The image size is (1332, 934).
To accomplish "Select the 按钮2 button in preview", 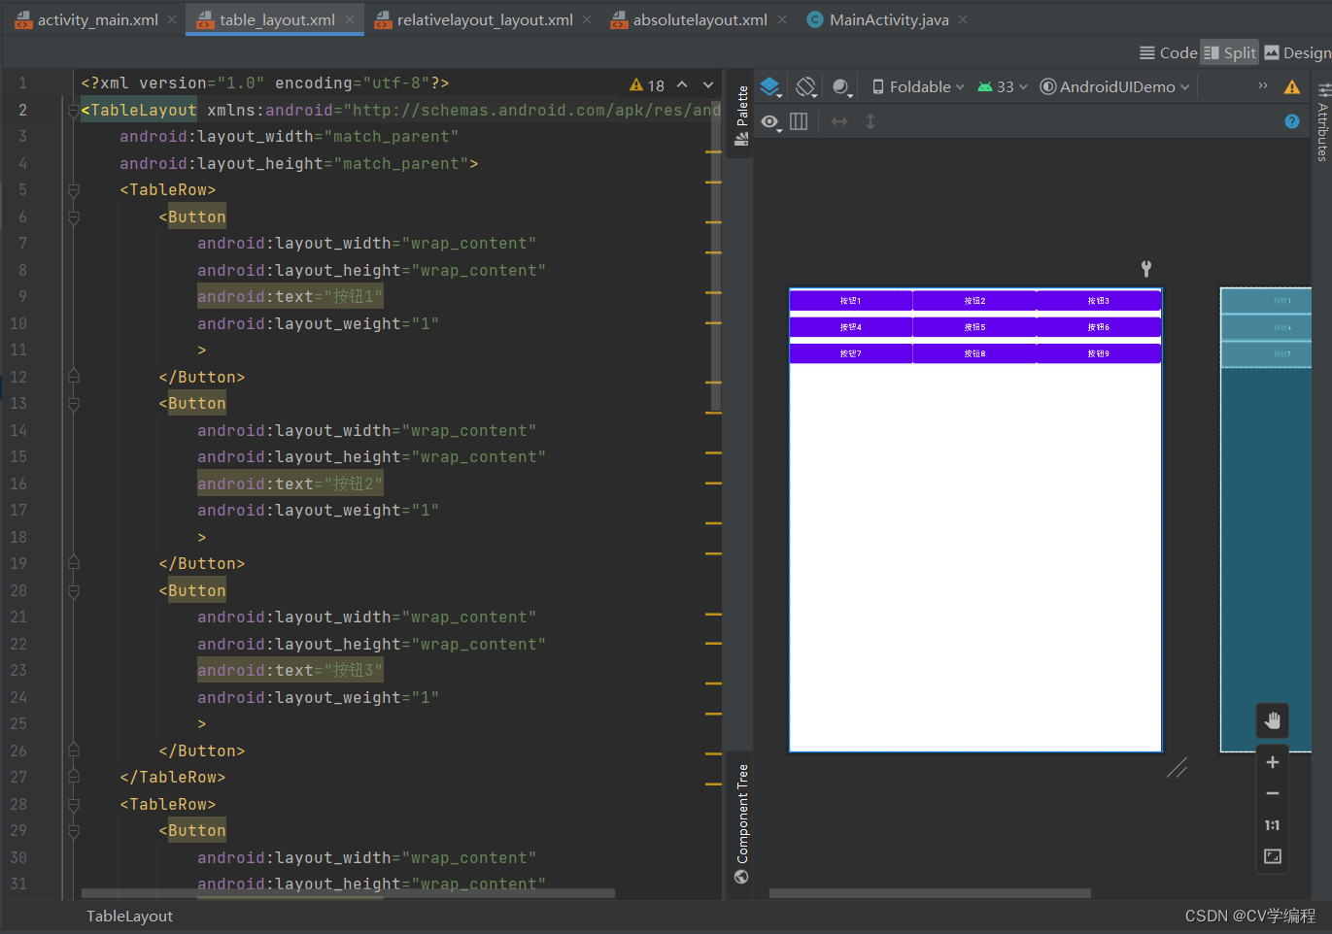I will [974, 301].
